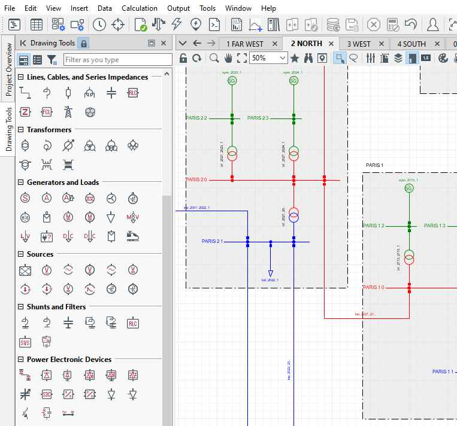Open the Calculation menu

tap(140, 8)
